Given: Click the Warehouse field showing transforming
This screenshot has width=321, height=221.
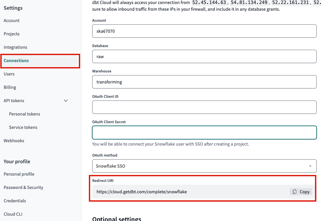Looking at the screenshot, I should click(x=204, y=82).
